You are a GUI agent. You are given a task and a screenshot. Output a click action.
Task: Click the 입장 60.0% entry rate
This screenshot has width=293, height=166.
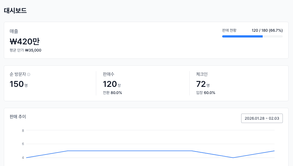pos(206,93)
